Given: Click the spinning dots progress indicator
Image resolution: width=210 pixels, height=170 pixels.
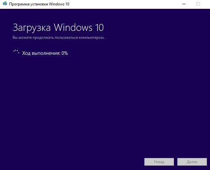Looking at the screenshot, I should [x=16, y=52].
